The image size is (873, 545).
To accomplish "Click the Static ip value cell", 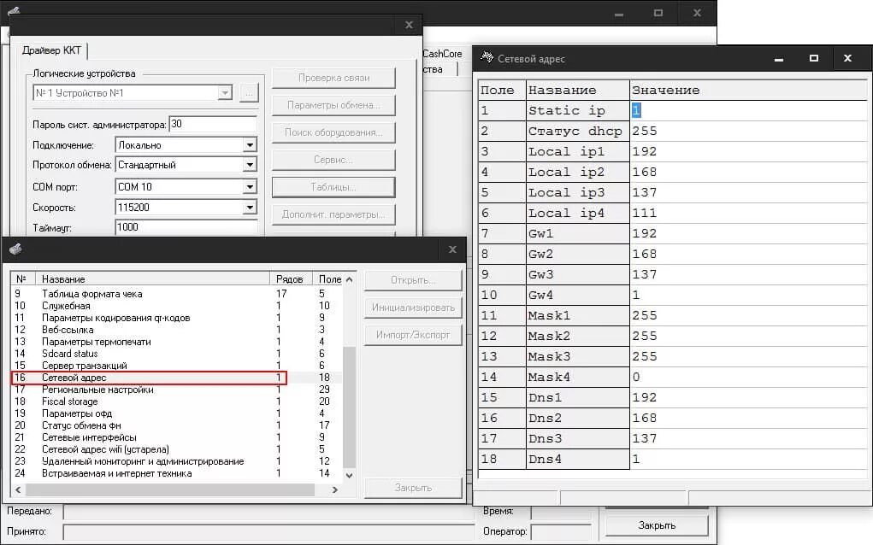I will [748, 111].
